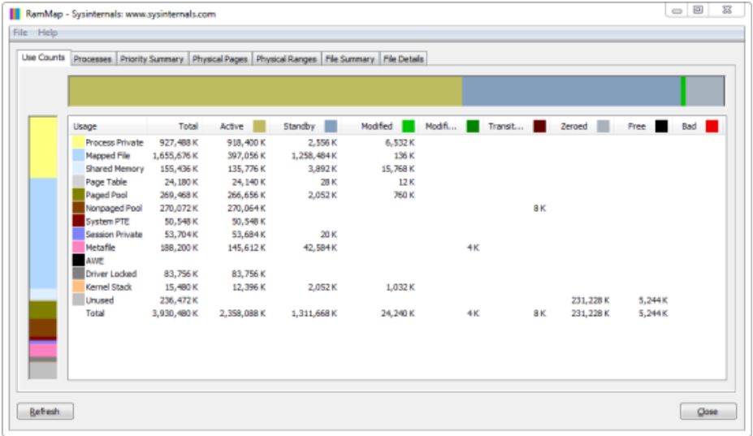Select the Session Private row label
Viewport: 753px width, 436px height.
(114, 235)
